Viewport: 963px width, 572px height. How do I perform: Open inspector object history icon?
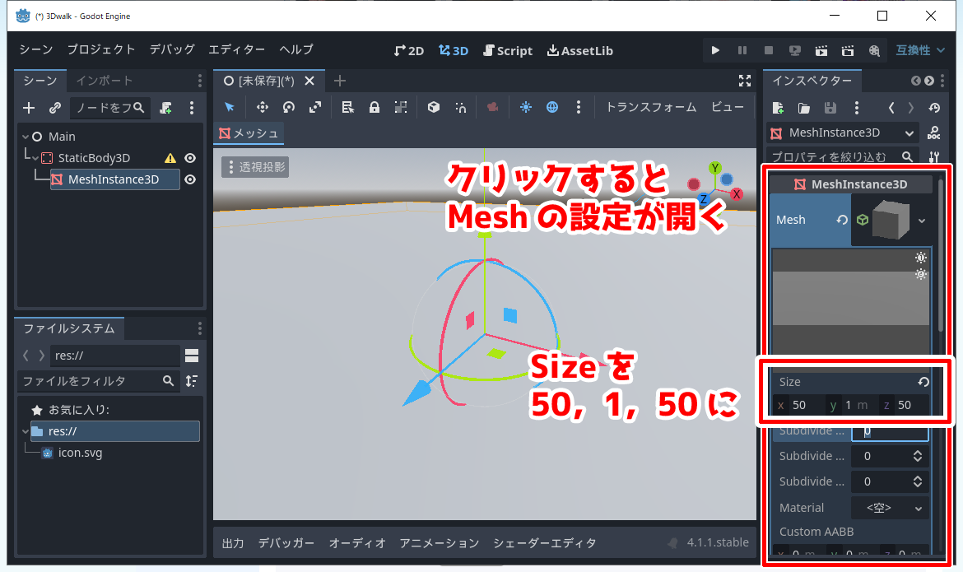(x=934, y=108)
